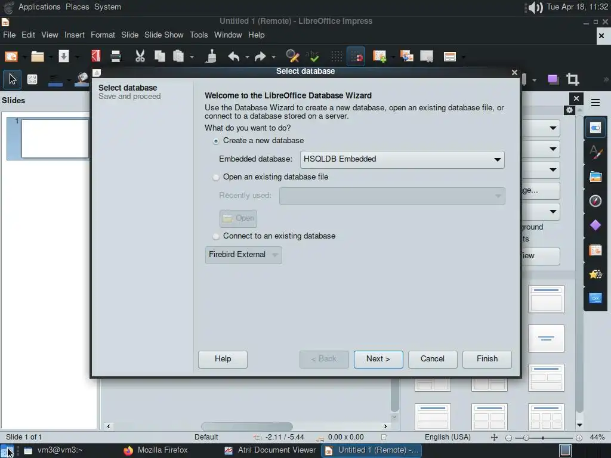
Task: Open the File menu
Action: pos(10,35)
